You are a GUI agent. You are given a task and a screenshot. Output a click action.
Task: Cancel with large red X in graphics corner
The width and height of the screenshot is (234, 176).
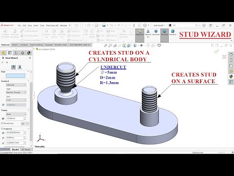point(224,57)
